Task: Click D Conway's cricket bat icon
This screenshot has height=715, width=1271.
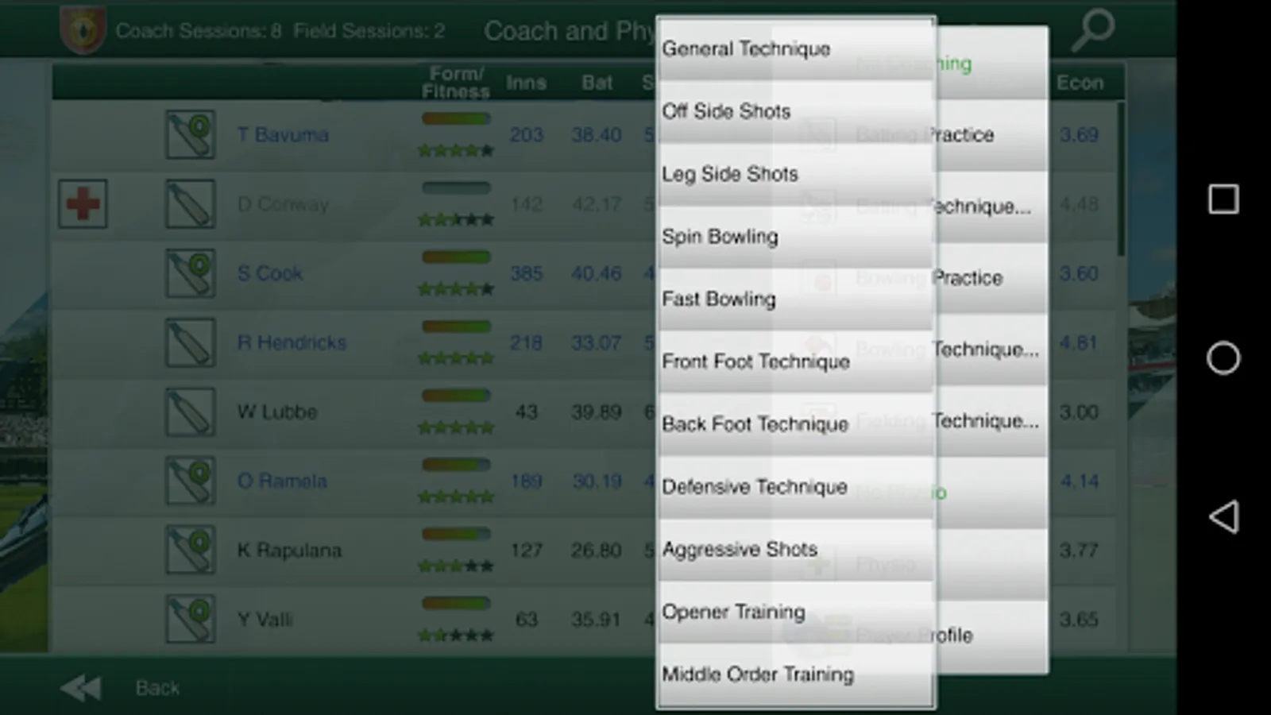Action: point(190,203)
